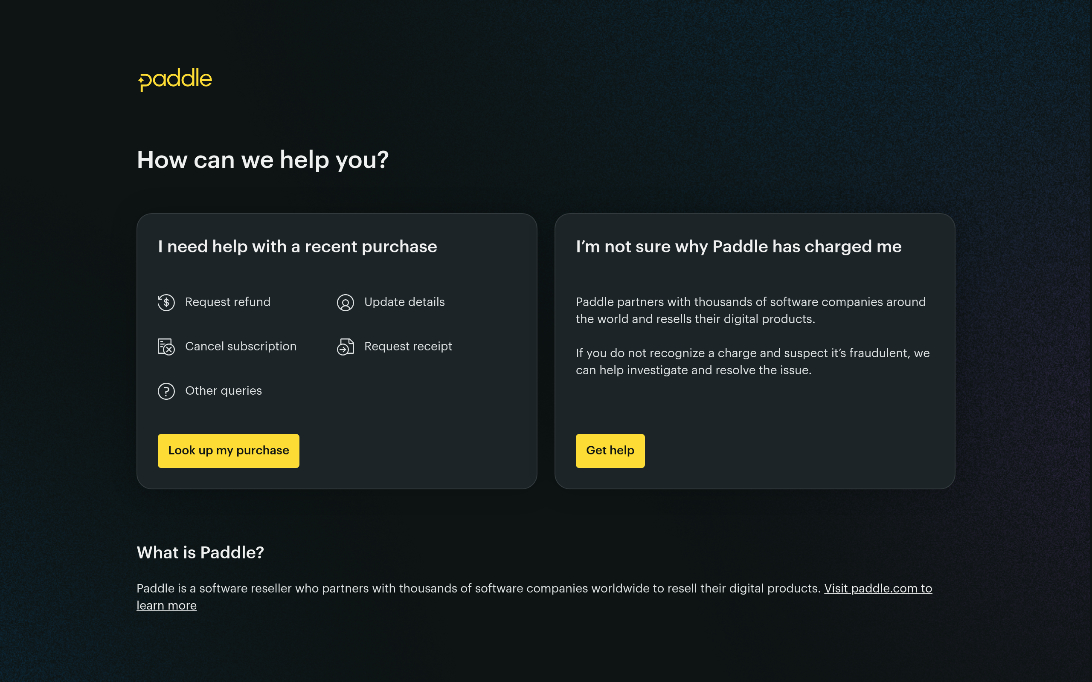
Task: Click the Cancel subscription icon
Action: point(166,347)
